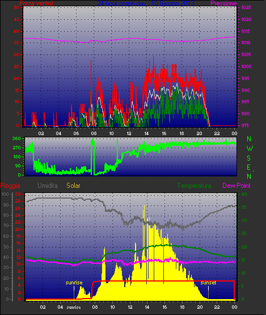Click '14' on the wind graph time axis
This screenshot has width=266, height=315.
146,133
